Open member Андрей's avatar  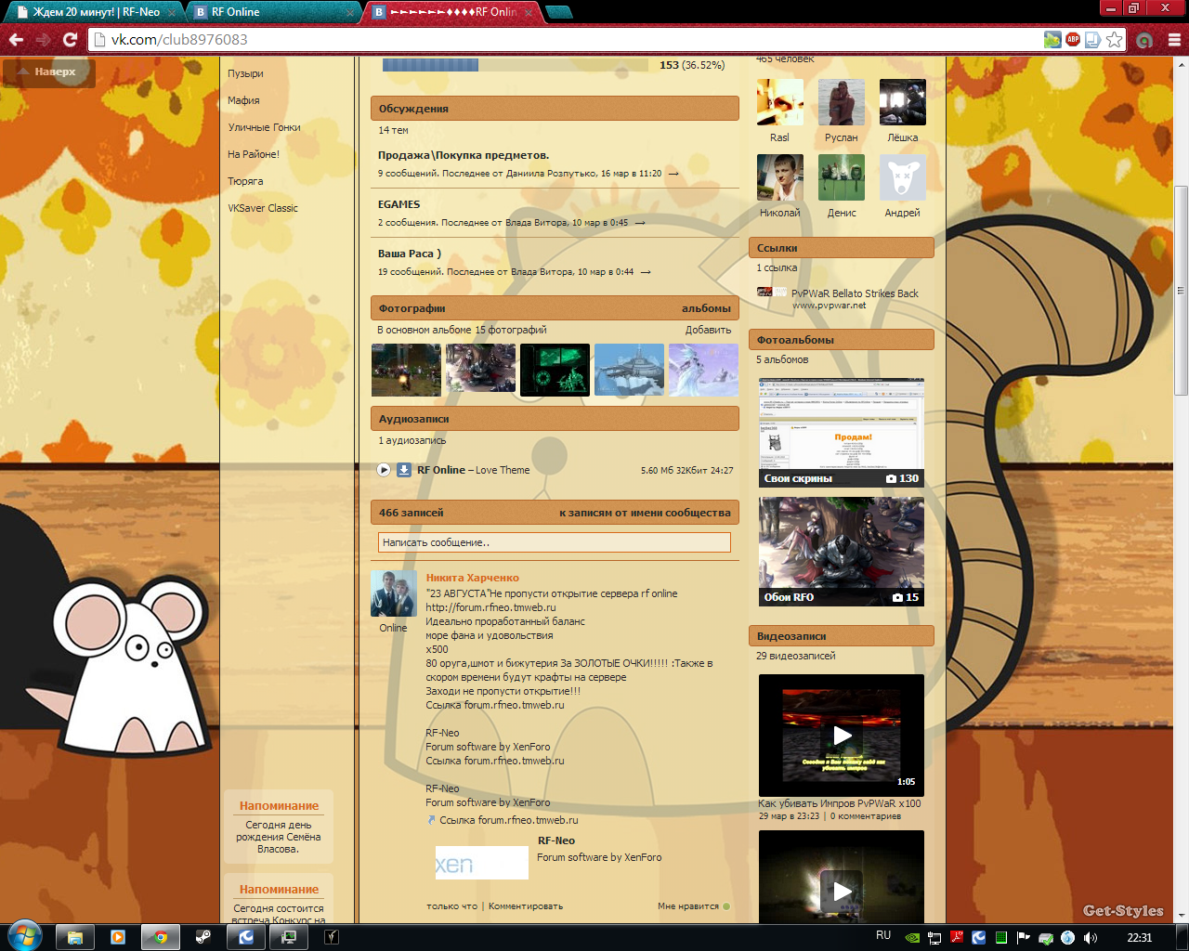(x=903, y=177)
